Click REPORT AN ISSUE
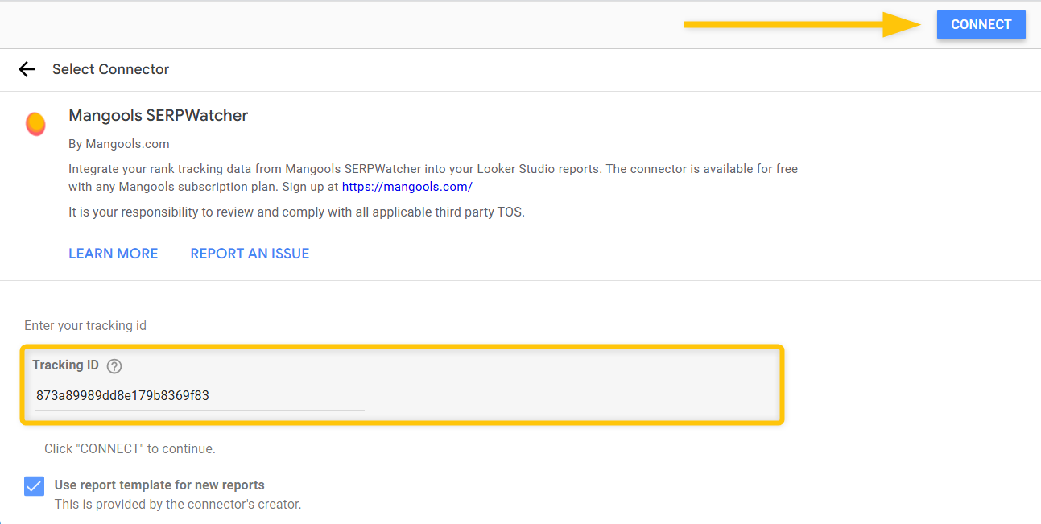Screen dimensions: 1041x524 [x=250, y=254]
